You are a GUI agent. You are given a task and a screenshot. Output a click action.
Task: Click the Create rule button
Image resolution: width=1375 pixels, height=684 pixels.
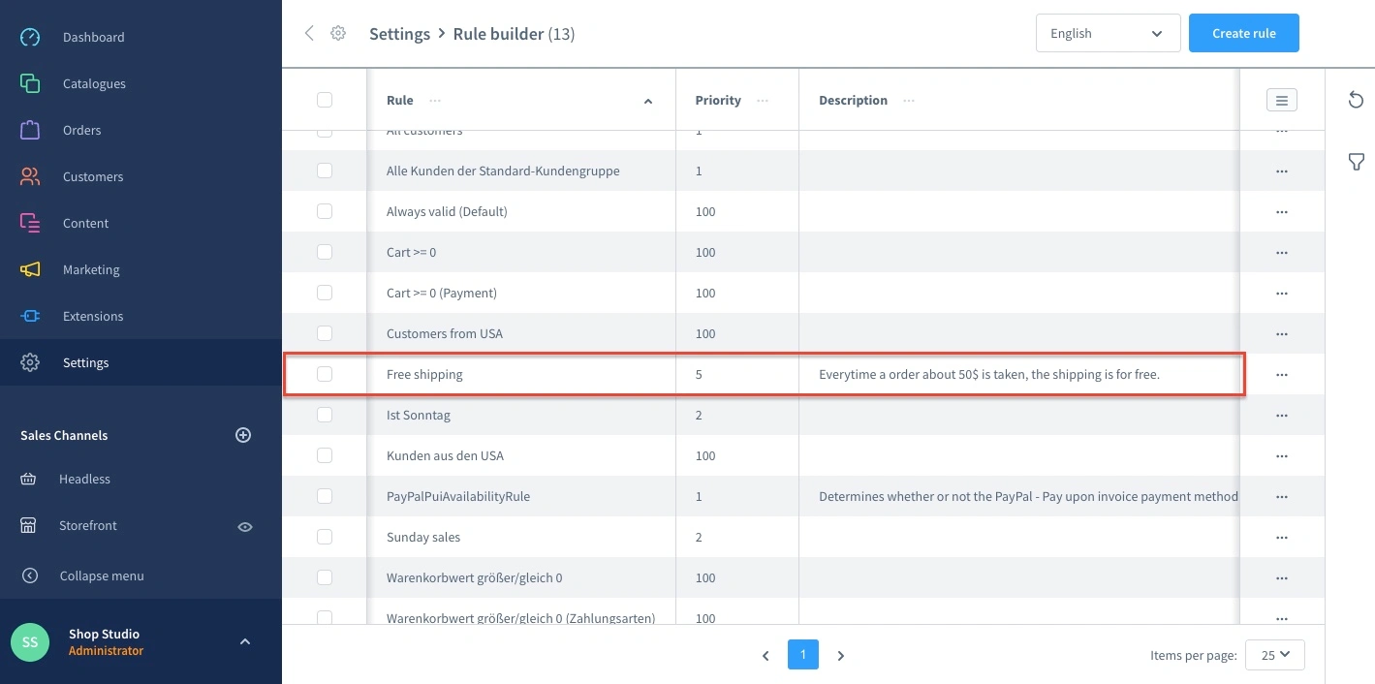1243,33
